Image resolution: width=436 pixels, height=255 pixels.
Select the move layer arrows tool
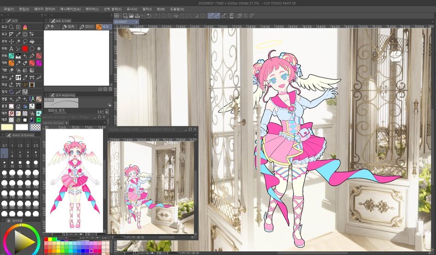pos(11,41)
